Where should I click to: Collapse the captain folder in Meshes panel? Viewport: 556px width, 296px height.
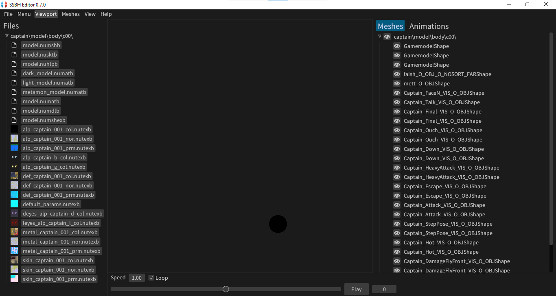[380, 36]
